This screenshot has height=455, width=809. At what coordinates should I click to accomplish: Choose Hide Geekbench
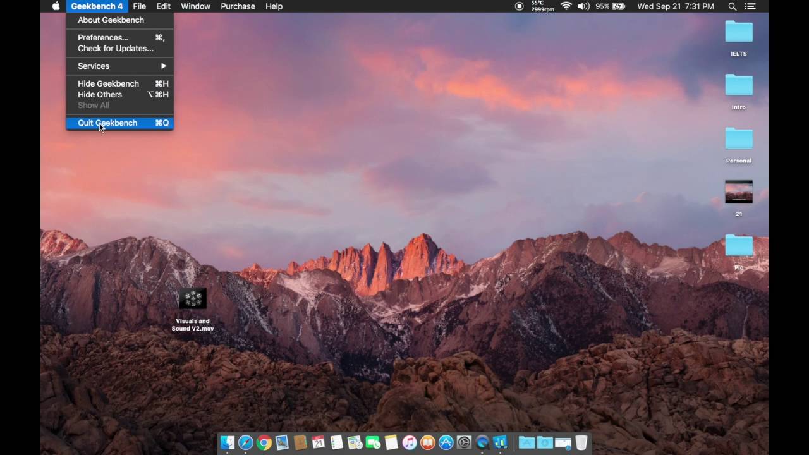point(119,83)
